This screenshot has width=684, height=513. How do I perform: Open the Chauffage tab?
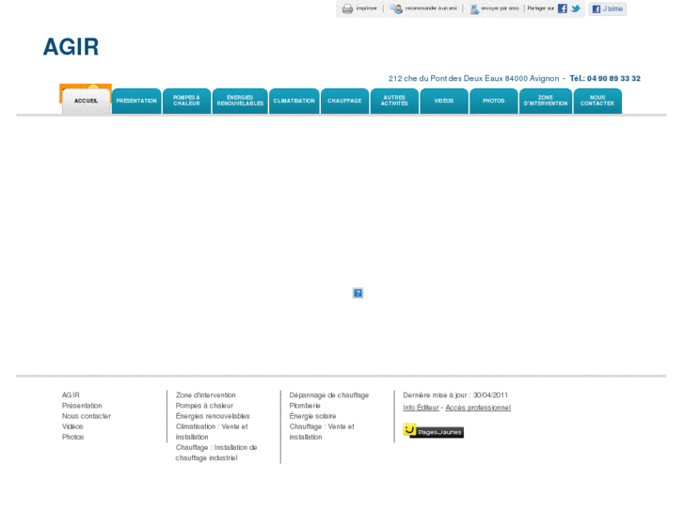[344, 101]
